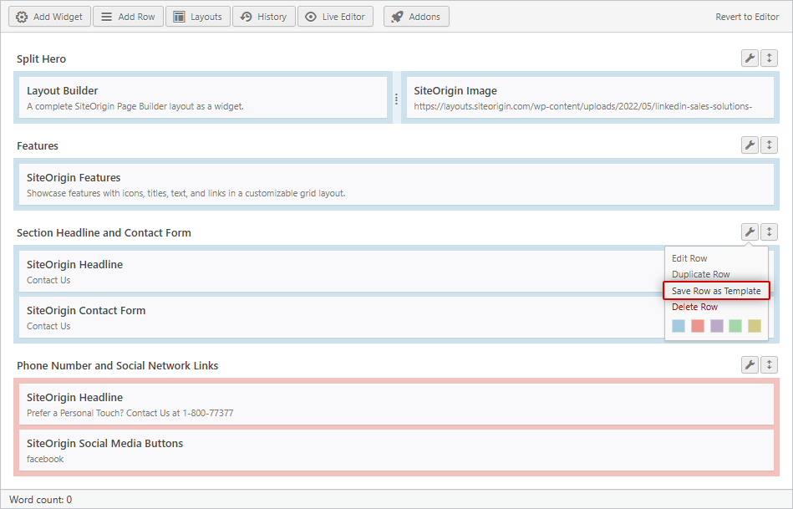Screen dimensions: 793x509
Task: Click the Split Hero row title
Action: (42, 59)
